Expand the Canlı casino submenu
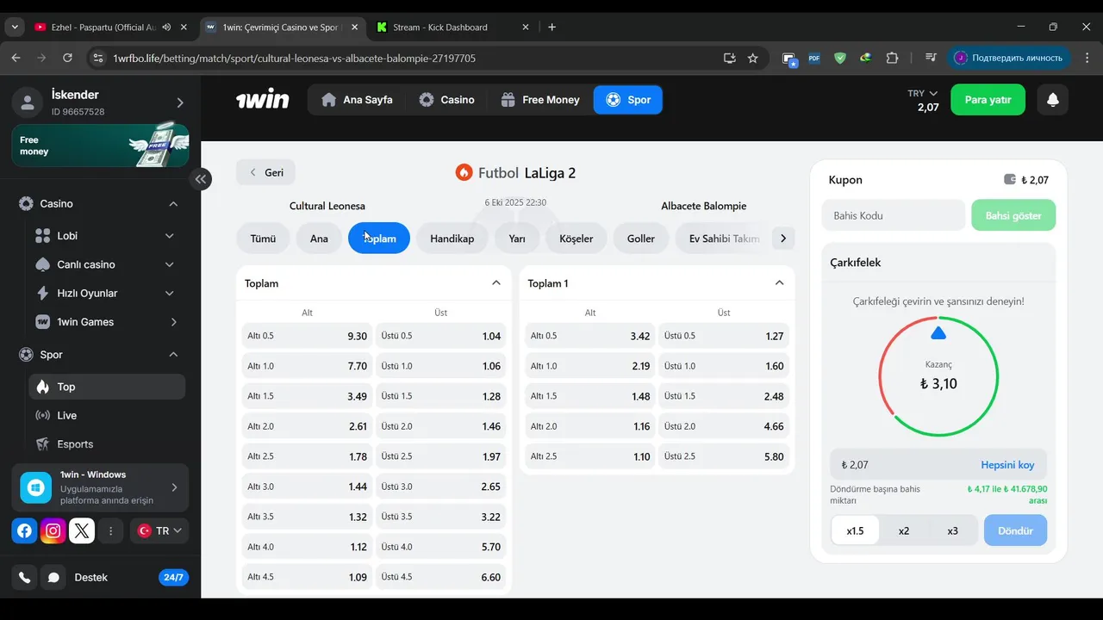1103x620 pixels. pyautogui.click(x=169, y=264)
